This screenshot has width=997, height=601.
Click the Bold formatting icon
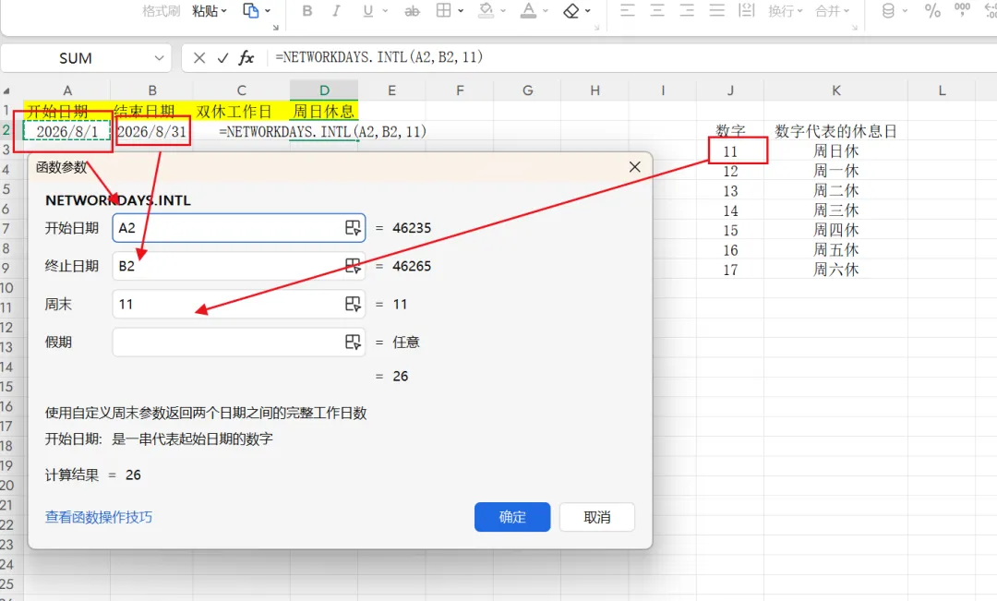(x=307, y=11)
